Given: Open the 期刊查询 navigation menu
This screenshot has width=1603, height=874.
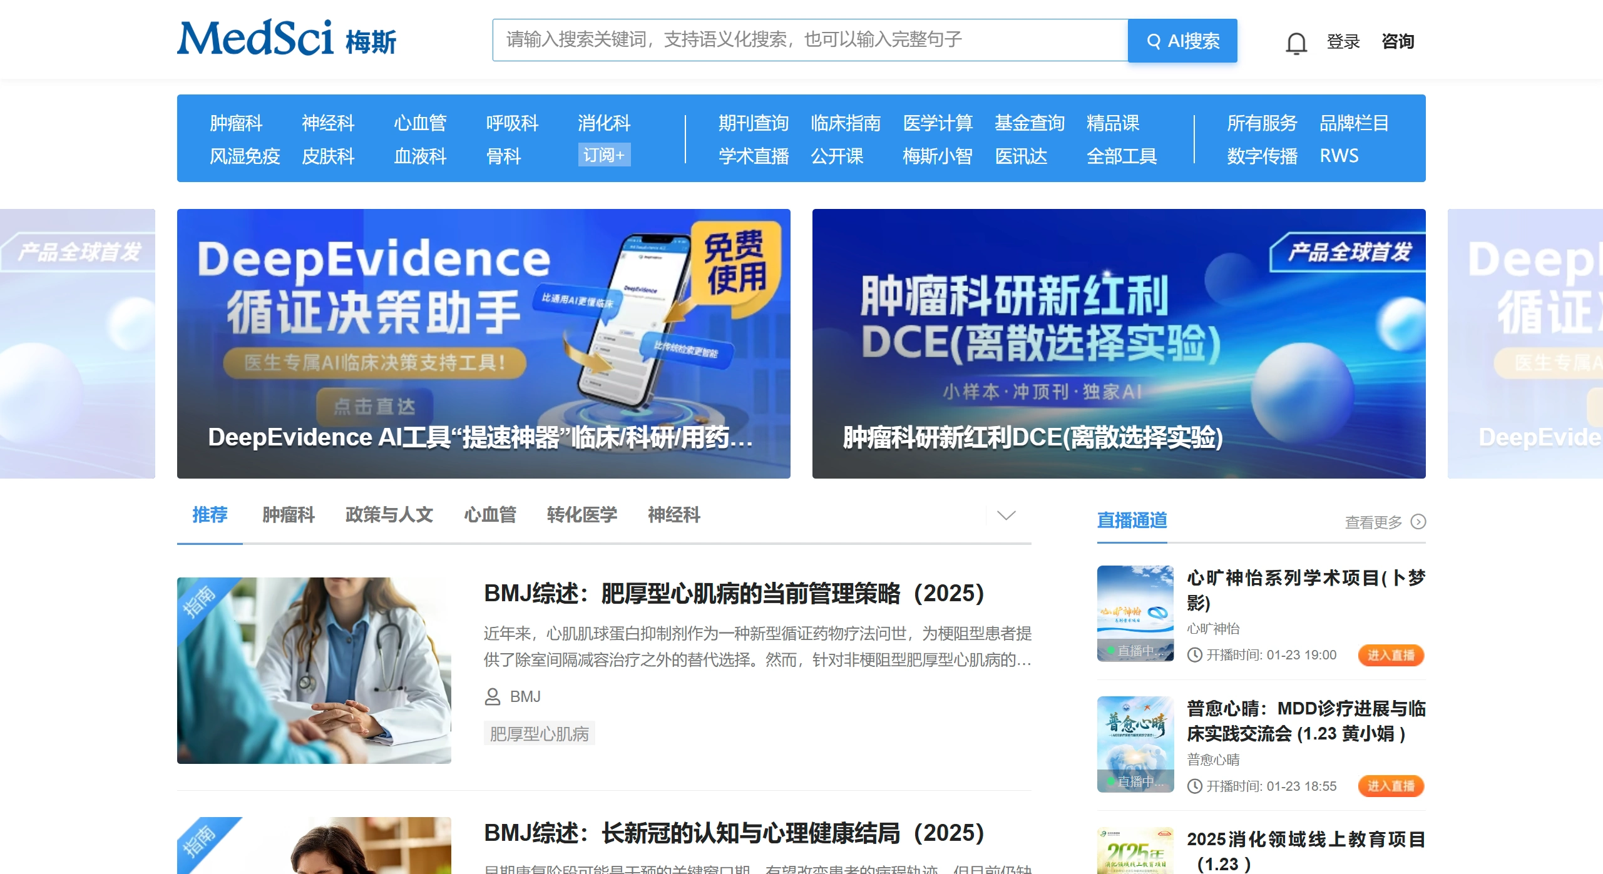Looking at the screenshot, I should pos(753,123).
